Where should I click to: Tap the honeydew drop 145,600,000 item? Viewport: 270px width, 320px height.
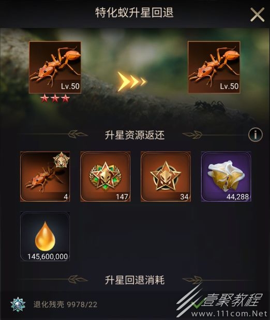pos(45,236)
